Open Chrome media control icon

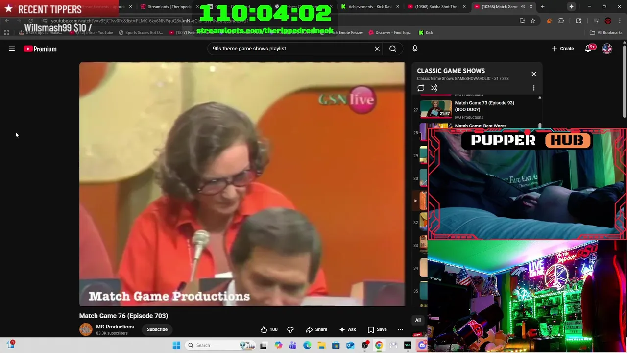click(596, 21)
